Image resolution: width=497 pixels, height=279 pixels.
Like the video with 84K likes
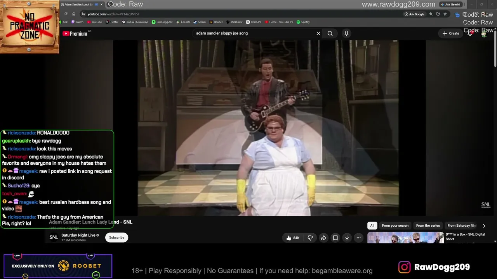coord(293,238)
